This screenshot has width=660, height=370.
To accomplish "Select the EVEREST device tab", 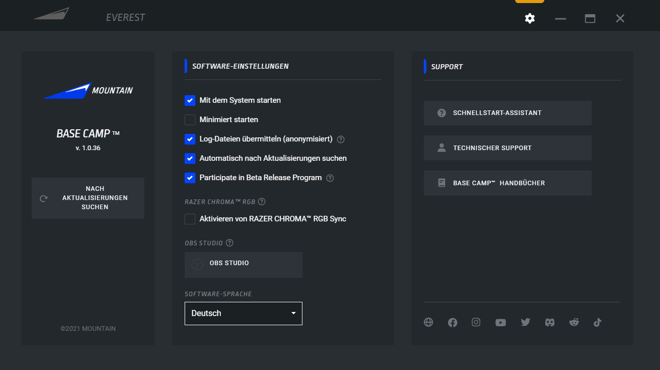I will (125, 17).
